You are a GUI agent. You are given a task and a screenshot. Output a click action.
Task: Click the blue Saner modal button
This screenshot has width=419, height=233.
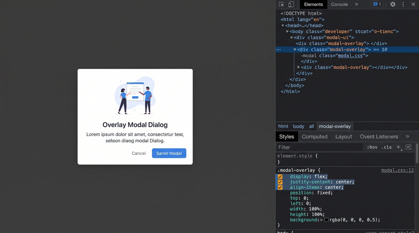point(169,153)
